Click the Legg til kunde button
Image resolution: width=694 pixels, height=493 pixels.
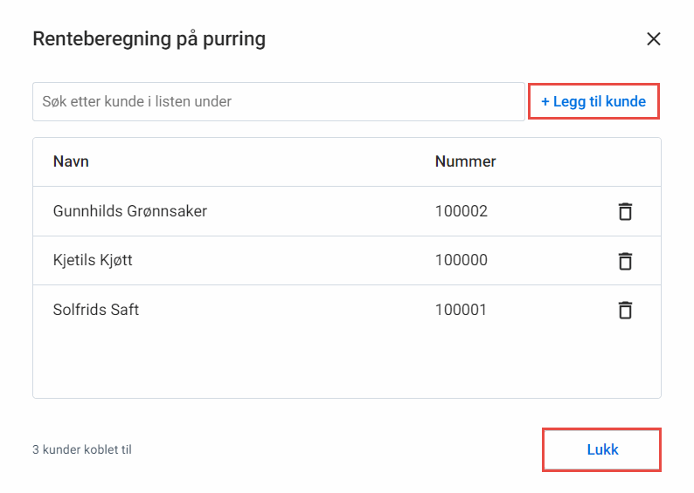click(593, 101)
